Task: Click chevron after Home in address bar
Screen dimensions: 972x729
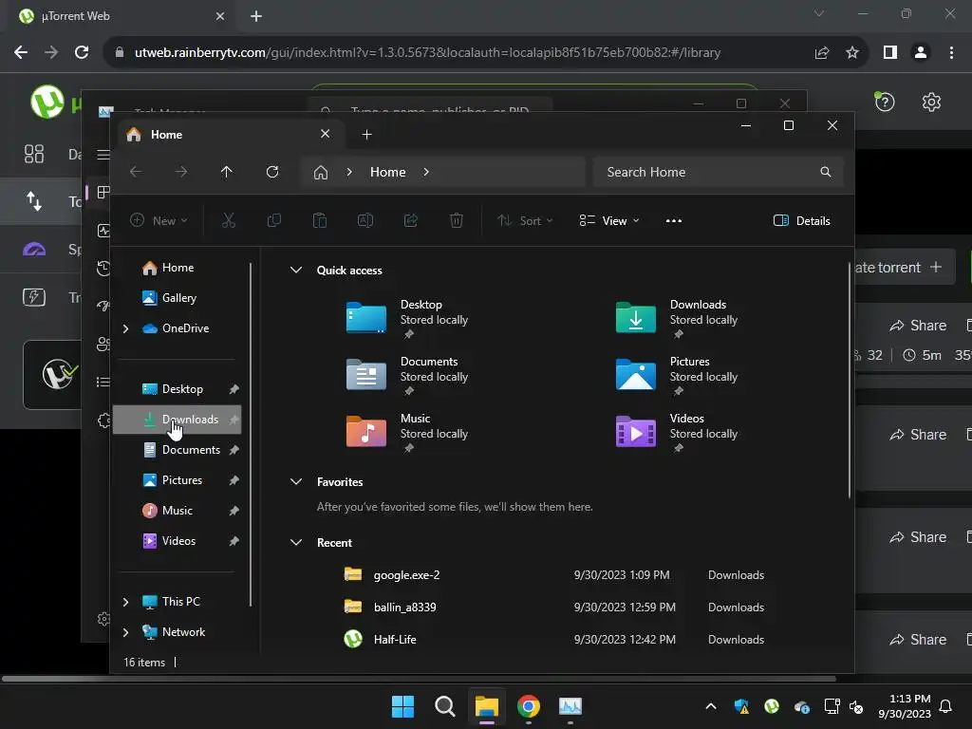Action: click(x=426, y=172)
